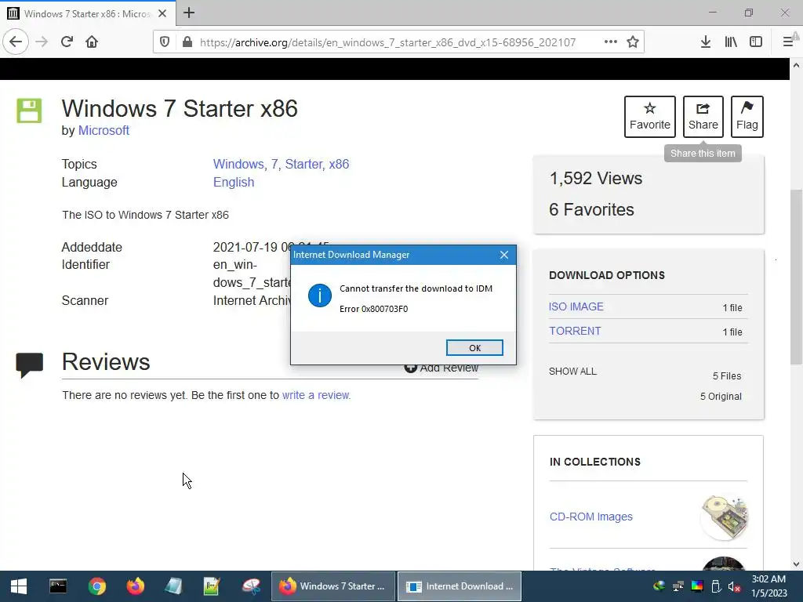Viewport: 803px width, 602px height.
Task: Download the ISO IMAGE option
Action: pyautogui.click(x=576, y=306)
